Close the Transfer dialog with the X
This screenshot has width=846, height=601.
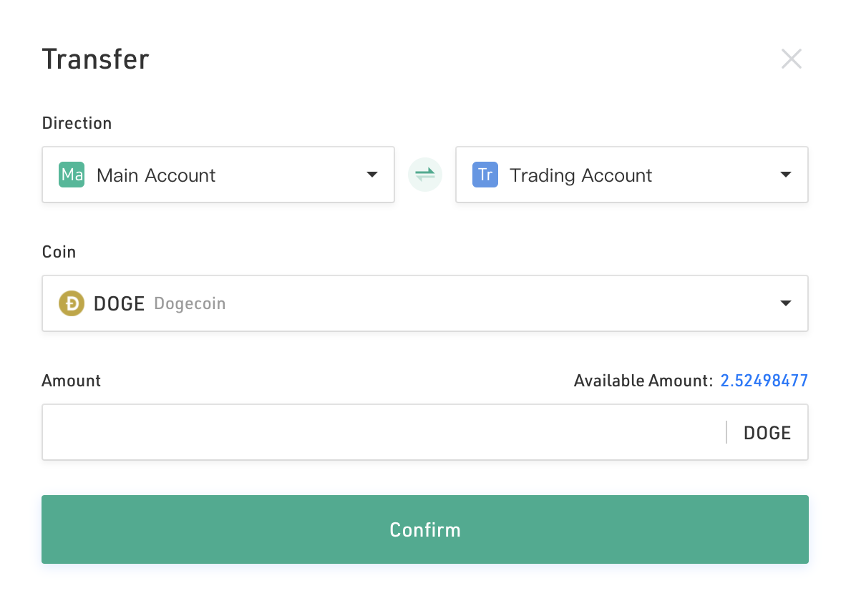(791, 59)
